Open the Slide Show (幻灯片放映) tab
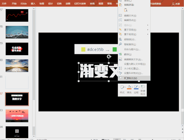Screen dimensions: 184x140 [80, 4]
